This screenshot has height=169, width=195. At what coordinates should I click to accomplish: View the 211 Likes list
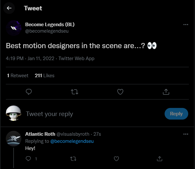[45, 76]
